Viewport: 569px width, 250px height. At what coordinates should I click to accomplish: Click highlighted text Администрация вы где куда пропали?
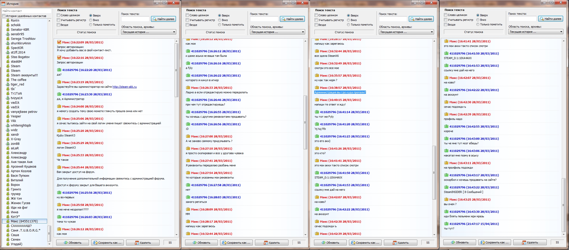[340, 92]
